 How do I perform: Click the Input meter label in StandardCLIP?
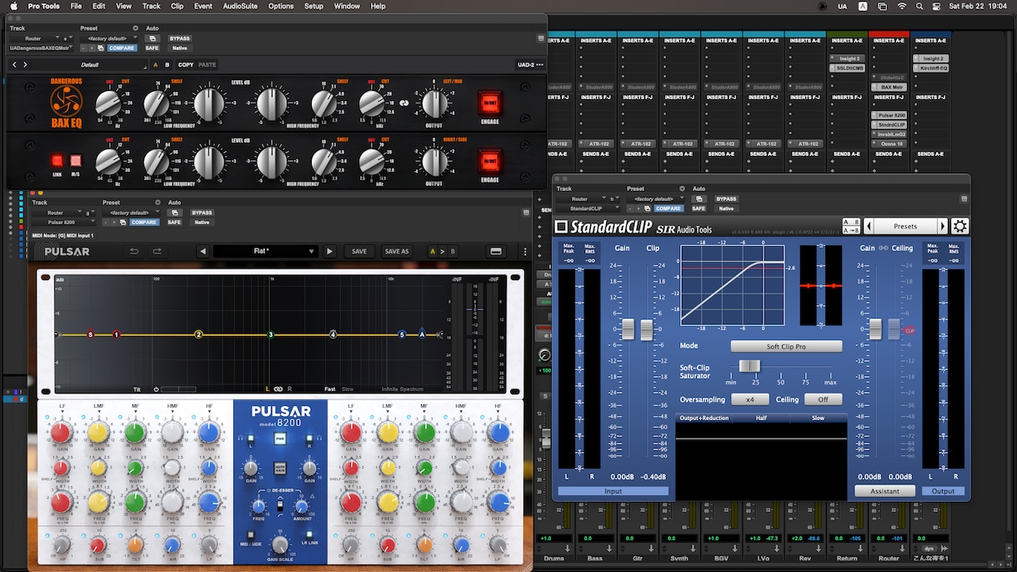[x=613, y=491]
